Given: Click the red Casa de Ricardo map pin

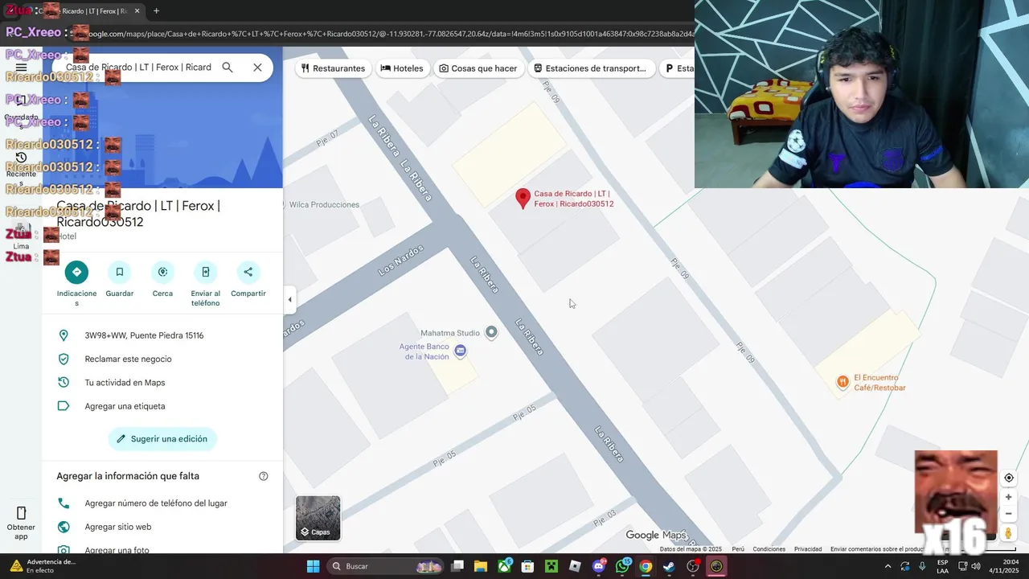Looking at the screenshot, I should tap(523, 198).
